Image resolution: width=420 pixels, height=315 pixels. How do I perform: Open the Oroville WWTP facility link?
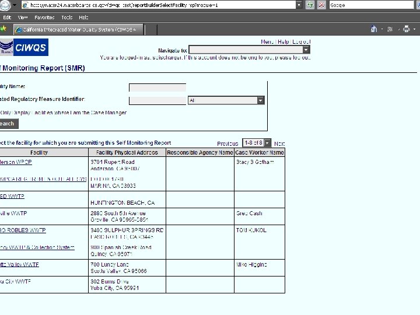[x=13, y=213]
